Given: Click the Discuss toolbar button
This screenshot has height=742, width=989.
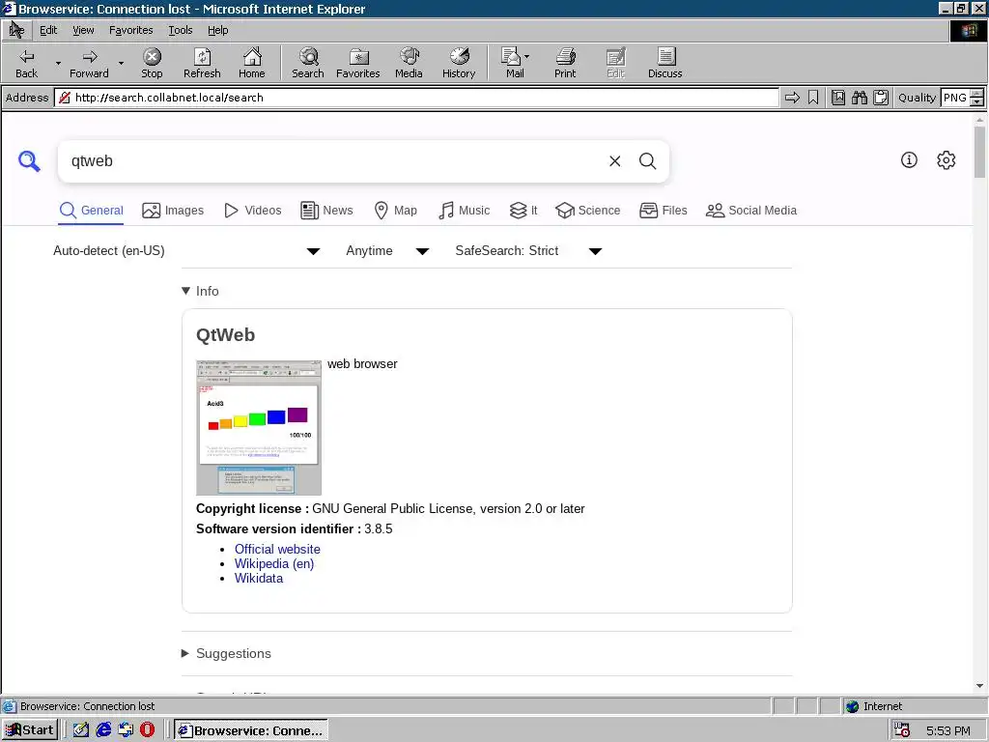Looking at the screenshot, I should pos(664,63).
